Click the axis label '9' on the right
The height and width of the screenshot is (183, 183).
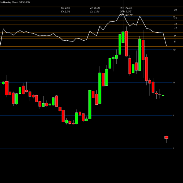pos(175,36)
